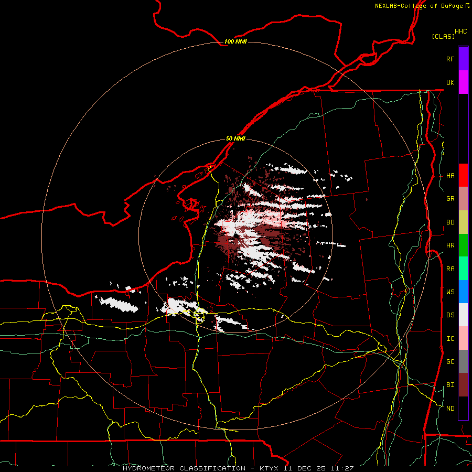Click the GR legend label
The height and width of the screenshot is (472, 472).
pos(450,199)
